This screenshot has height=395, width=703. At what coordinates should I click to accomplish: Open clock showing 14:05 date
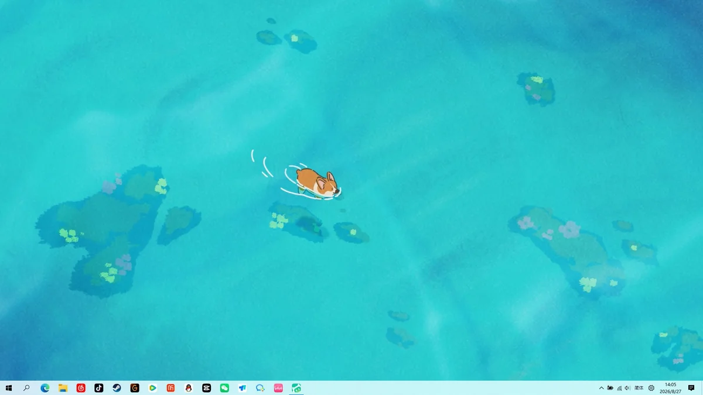point(670,388)
